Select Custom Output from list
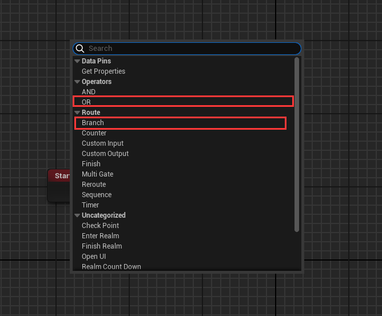 [x=105, y=154]
